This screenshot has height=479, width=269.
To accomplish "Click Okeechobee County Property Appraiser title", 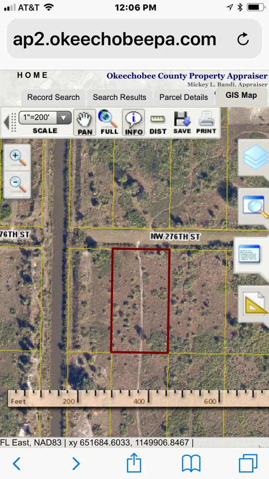I will point(187,76).
